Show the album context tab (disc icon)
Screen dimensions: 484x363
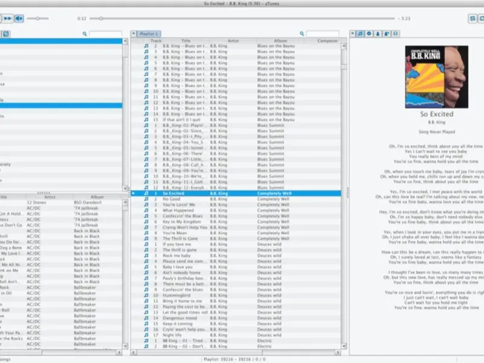click(x=369, y=34)
